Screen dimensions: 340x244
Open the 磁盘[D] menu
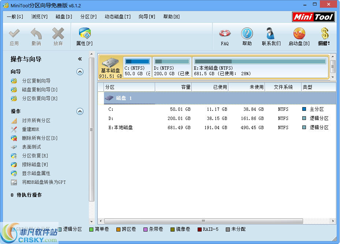click(x=63, y=17)
